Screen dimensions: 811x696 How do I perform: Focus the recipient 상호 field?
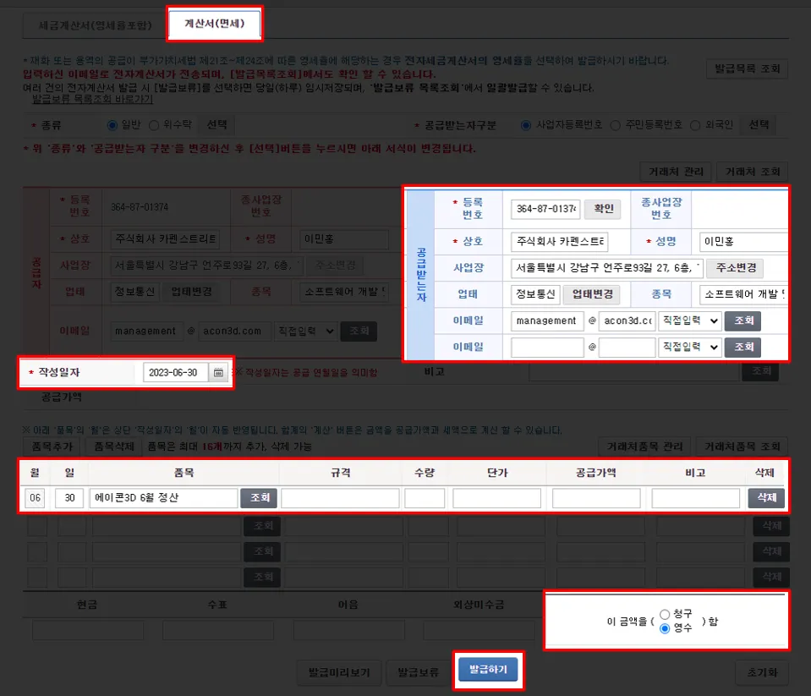pos(560,242)
